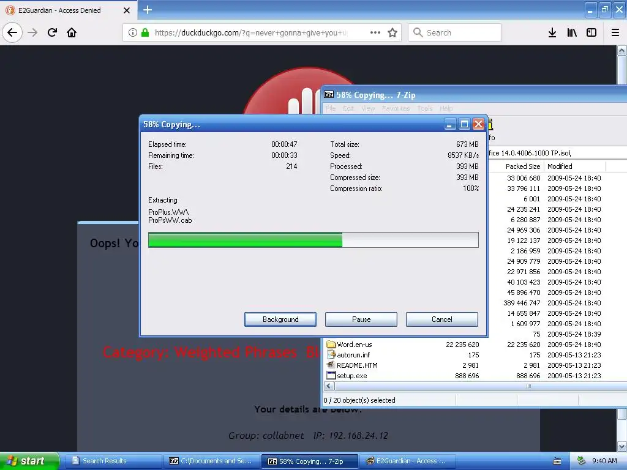Image resolution: width=627 pixels, height=470 pixels.
Task: Click the green extraction progress bar
Action: [x=313, y=240]
